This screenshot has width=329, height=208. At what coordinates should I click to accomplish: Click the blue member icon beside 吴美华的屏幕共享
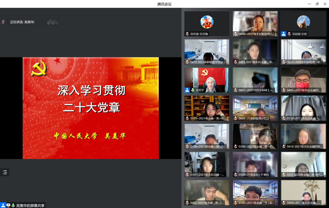click(3, 205)
